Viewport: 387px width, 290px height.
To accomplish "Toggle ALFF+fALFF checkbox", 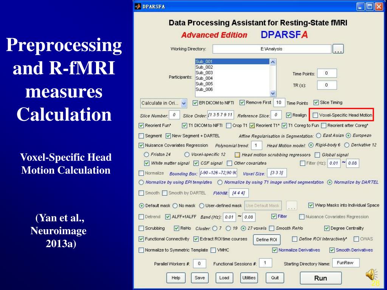I will 168,217.
